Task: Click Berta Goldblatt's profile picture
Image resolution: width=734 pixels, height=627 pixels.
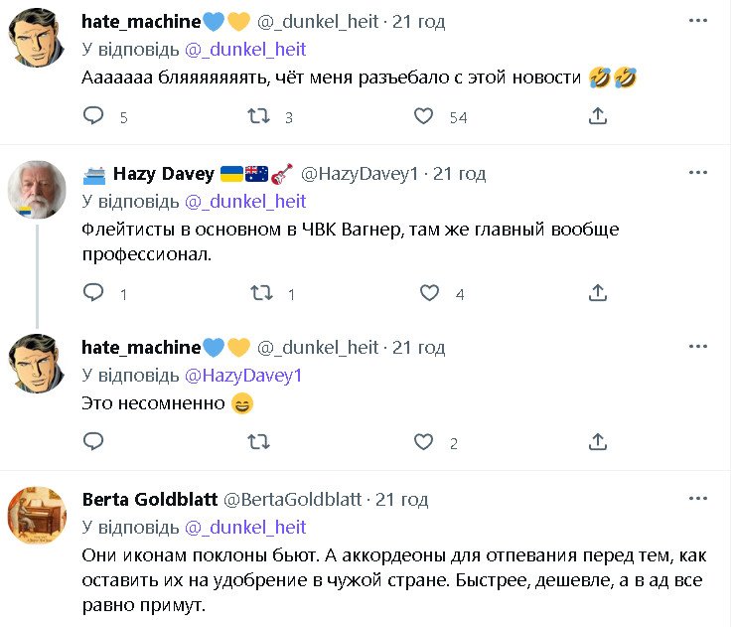Action: 38,514
